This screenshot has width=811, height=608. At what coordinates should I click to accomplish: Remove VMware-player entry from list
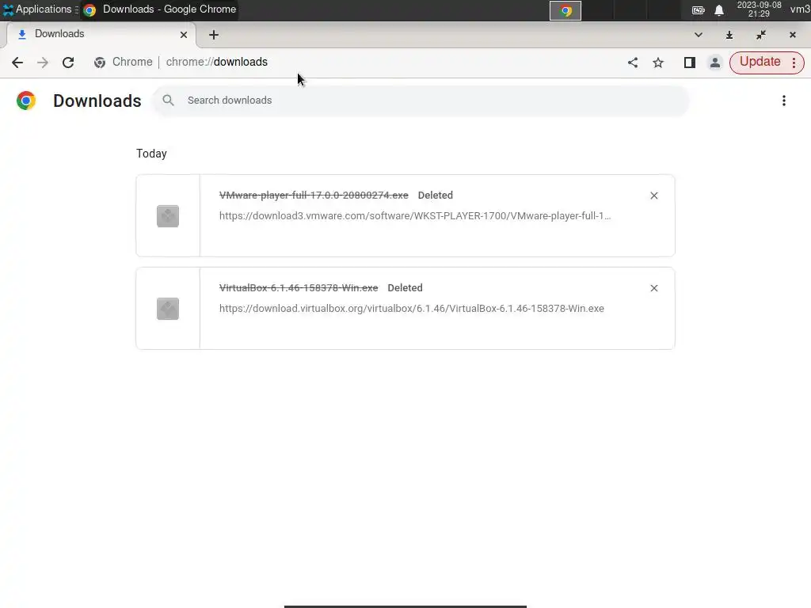[x=653, y=196]
